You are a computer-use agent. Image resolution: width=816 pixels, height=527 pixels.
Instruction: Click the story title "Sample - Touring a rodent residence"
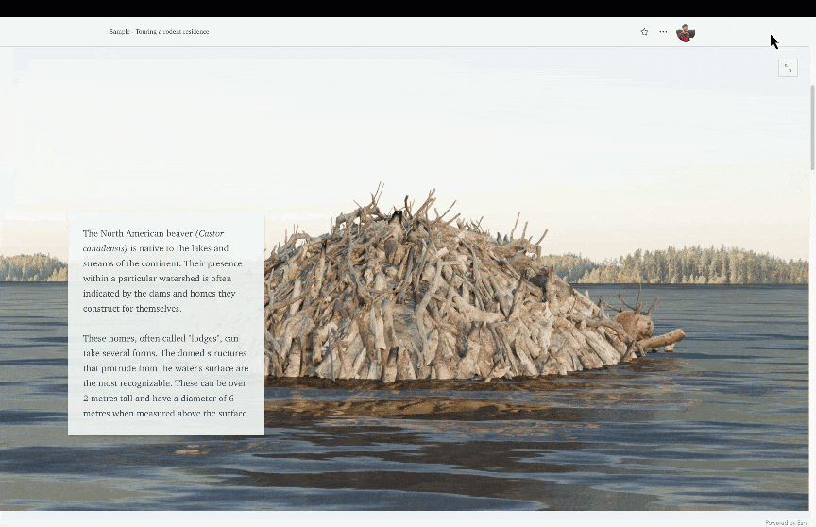[x=160, y=32]
